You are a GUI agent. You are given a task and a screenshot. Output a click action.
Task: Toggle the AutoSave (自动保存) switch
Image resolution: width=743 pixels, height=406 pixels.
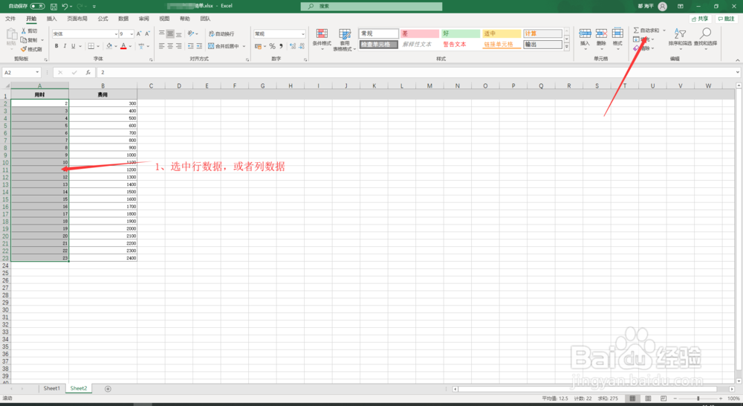tap(37, 6)
